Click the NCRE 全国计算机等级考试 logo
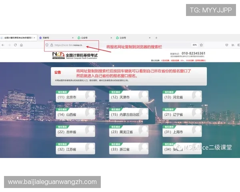 tap(75, 56)
